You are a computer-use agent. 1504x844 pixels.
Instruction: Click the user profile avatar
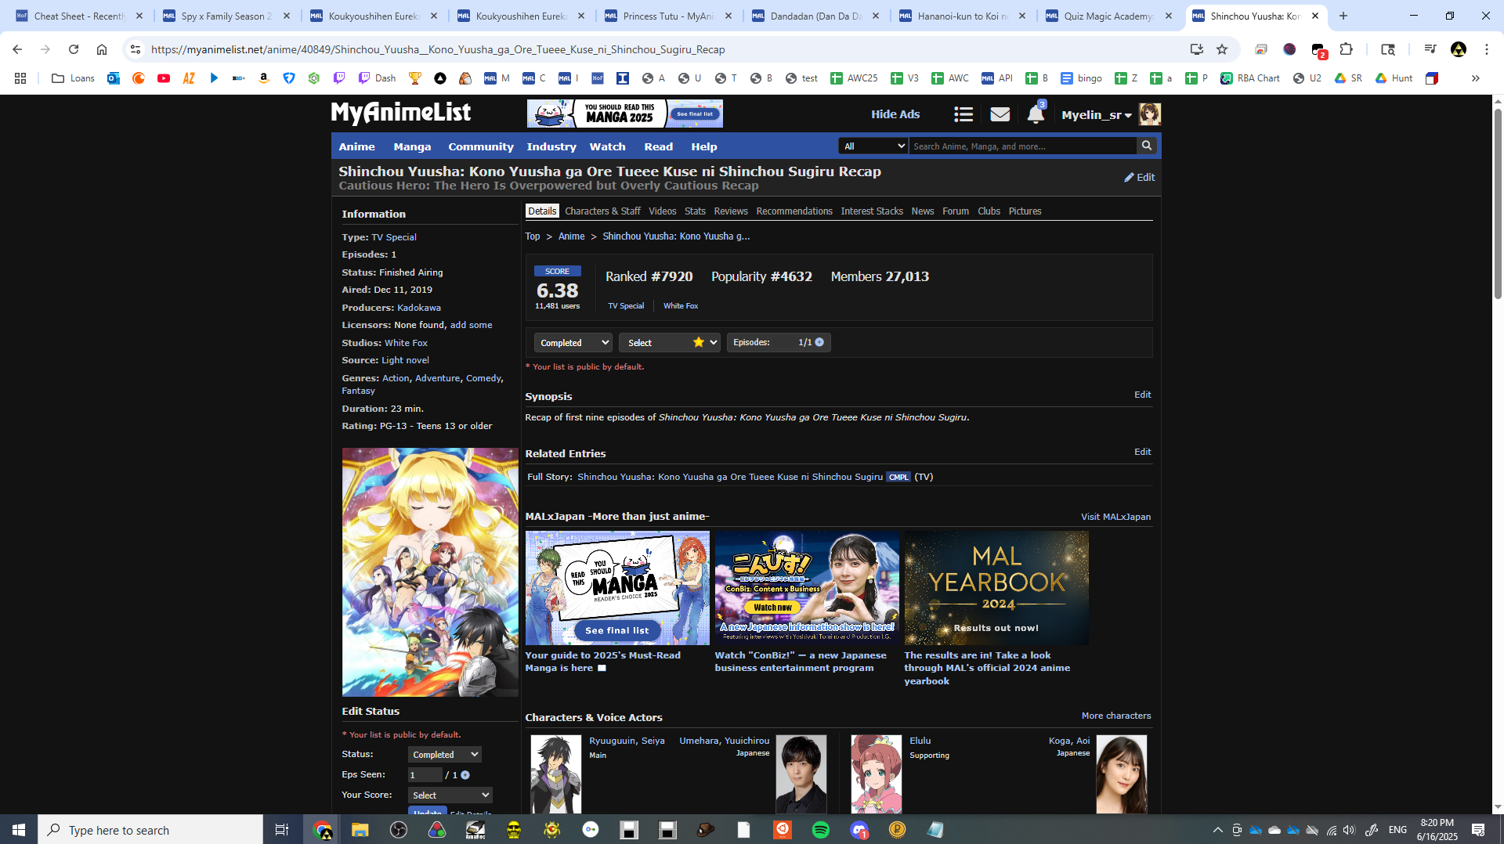coord(1150,114)
